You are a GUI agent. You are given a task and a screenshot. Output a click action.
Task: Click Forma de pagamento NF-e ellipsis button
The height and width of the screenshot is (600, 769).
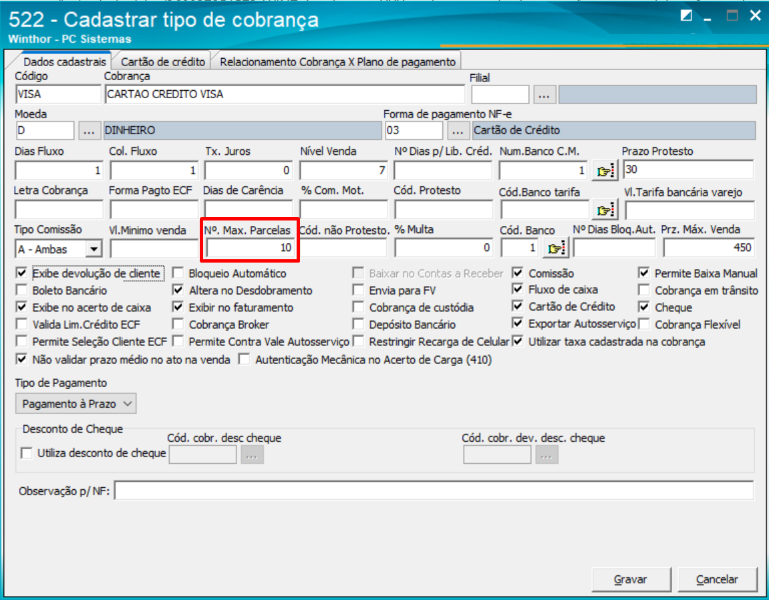click(458, 130)
